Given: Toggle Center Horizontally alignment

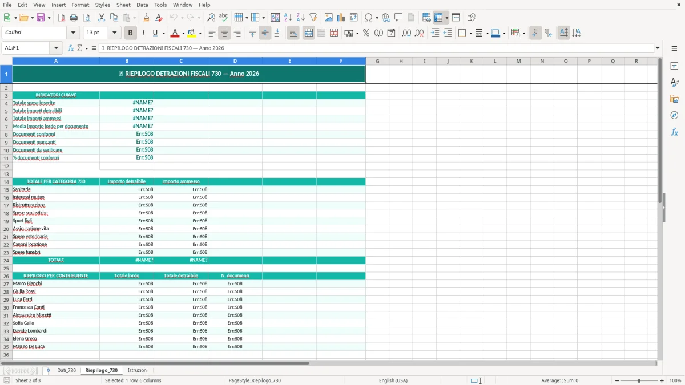Looking at the screenshot, I should (224, 33).
